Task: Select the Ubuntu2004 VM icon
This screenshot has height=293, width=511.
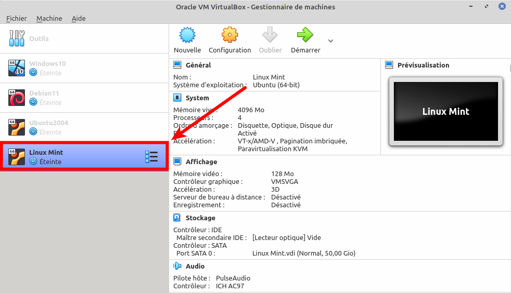Action: coord(17,127)
